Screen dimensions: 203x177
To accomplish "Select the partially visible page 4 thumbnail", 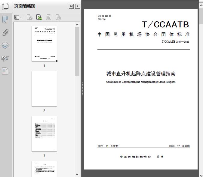I will click(44, 169).
